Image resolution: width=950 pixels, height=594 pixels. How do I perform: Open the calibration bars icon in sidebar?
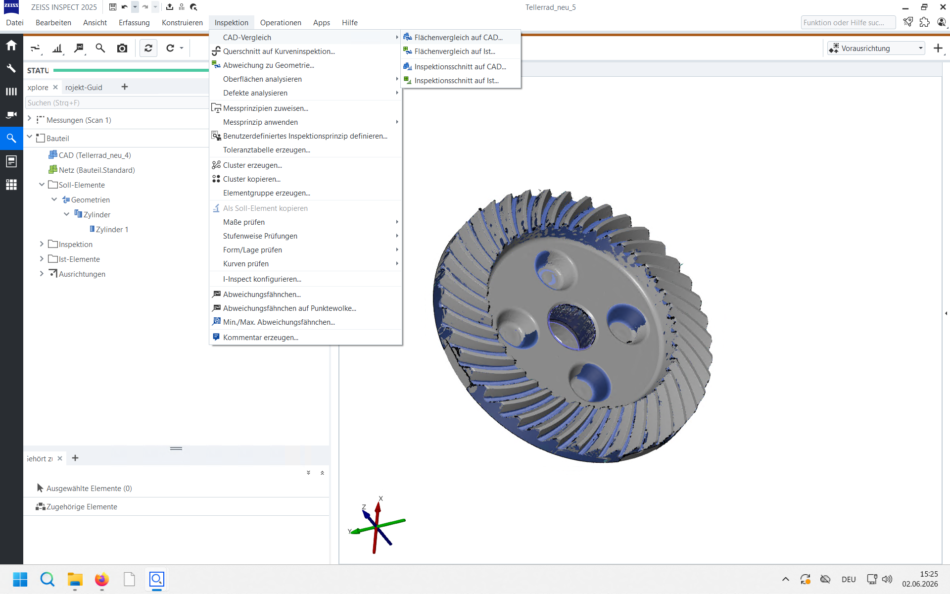pos(11,92)
